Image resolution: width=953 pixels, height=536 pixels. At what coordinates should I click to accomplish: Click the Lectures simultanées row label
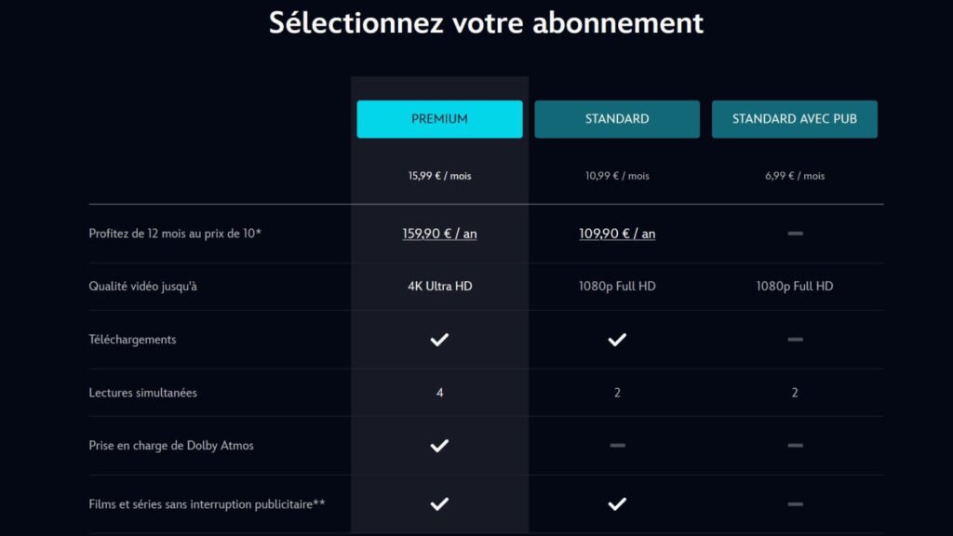143,393
